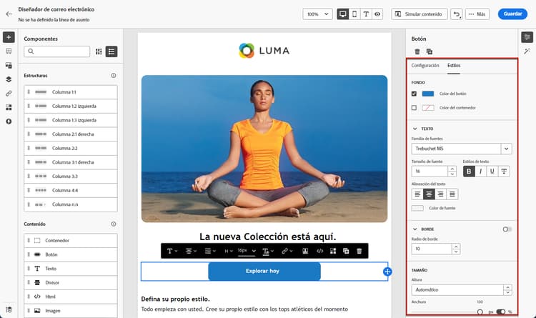This screenshot has height=318, width=536.
Task: Open alignment dropdown in floating toolbar
Action: click(x=191, y=251)
